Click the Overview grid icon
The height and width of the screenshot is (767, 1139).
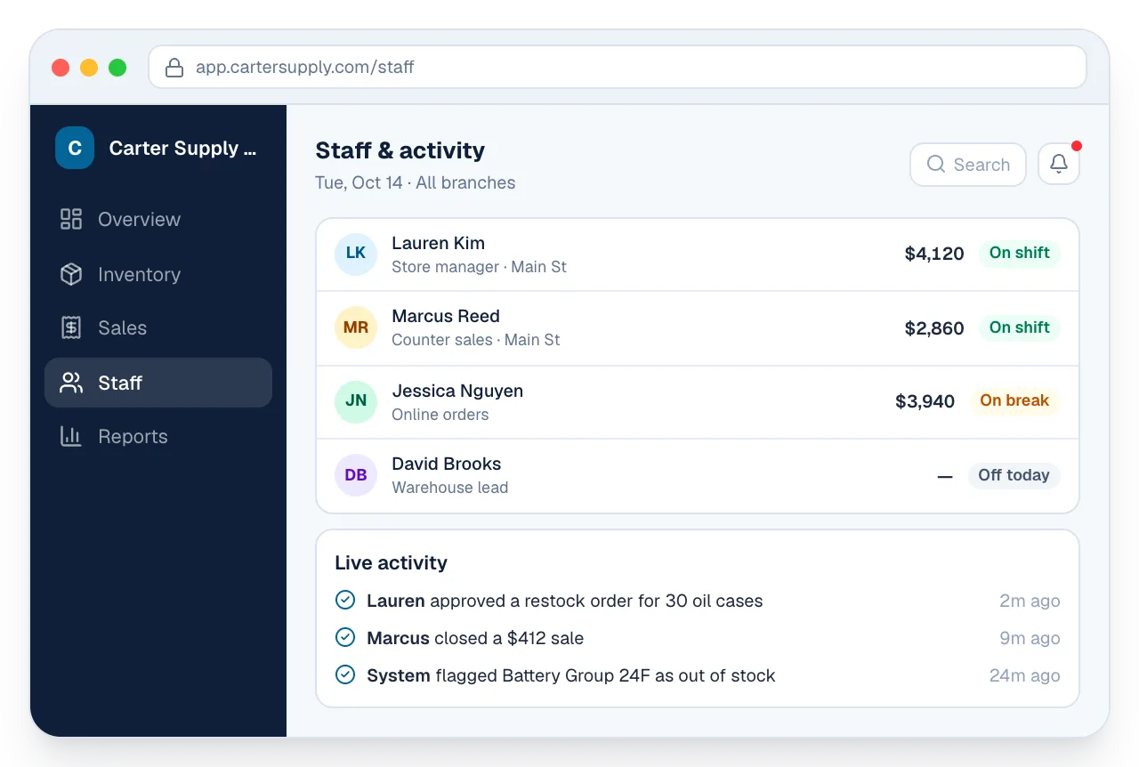point(71,219)
